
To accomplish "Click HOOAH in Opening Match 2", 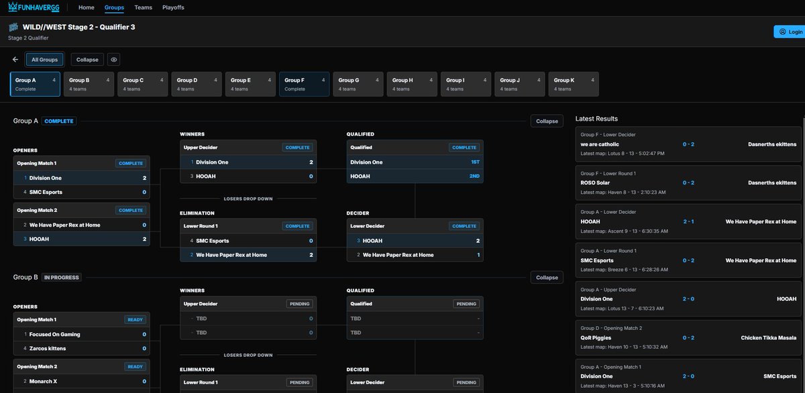I will tap(82, 239).
